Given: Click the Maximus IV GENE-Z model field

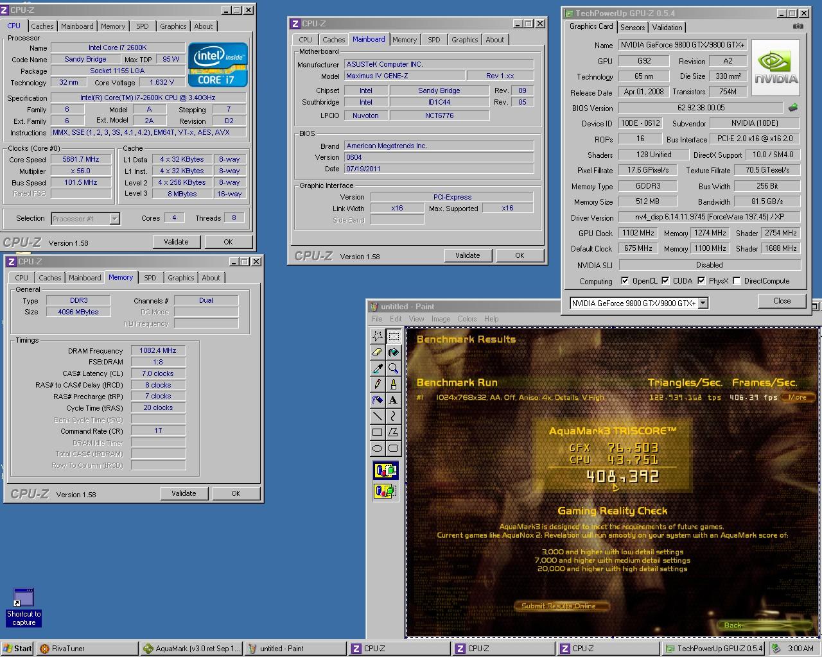Looking at the screenshot, I should click(x=403, y=76).
